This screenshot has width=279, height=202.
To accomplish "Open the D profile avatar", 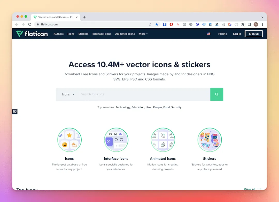I will click(x=256, y=24).
